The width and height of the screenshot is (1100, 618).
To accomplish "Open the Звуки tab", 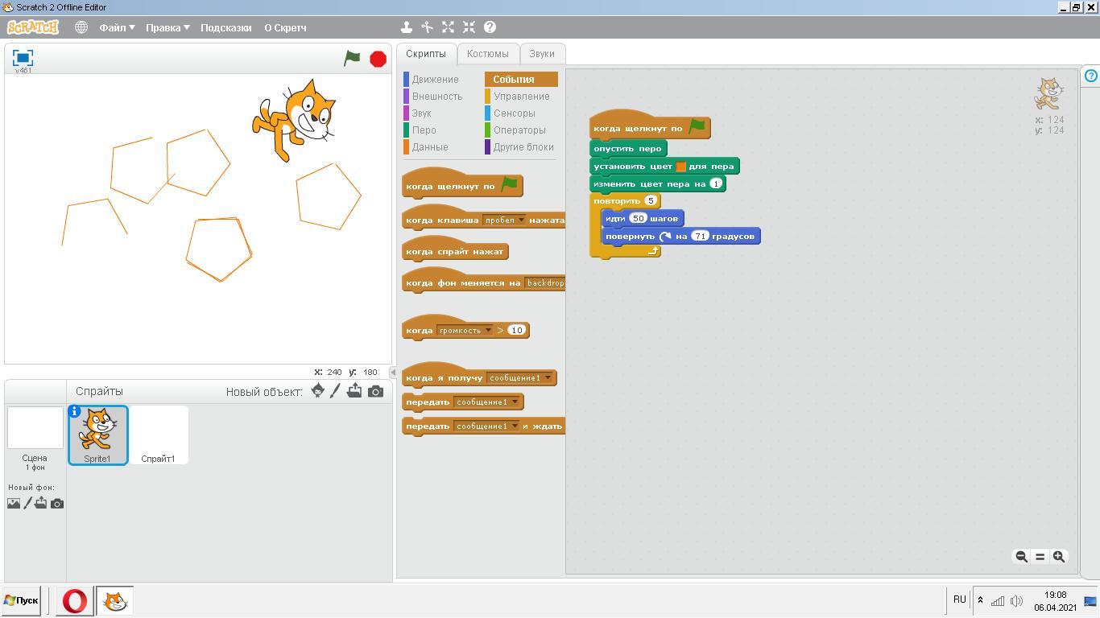I will point(541,54).
